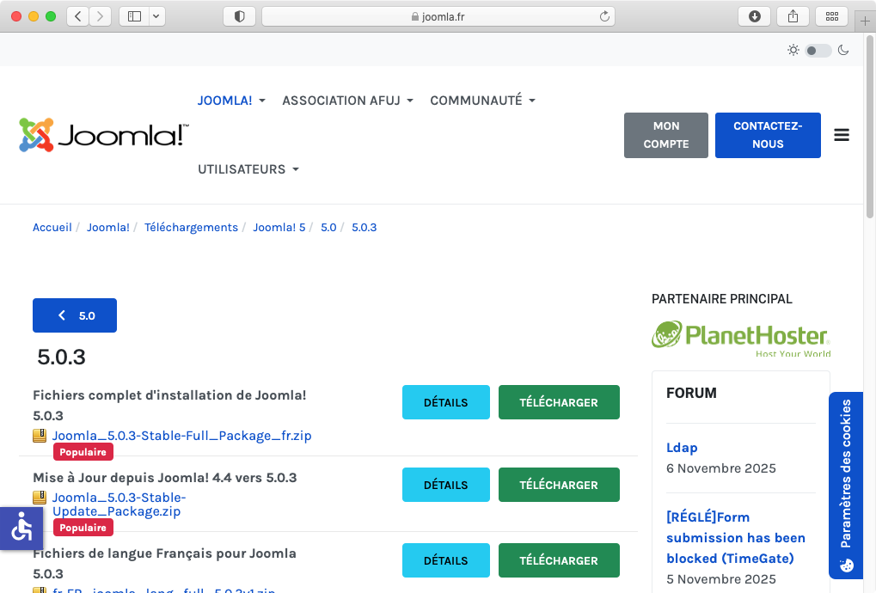Open Safari downloads icon
Viewport: 876px width, 593px height.
[755, 16]
